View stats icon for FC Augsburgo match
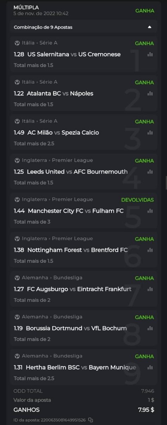 (150, 289)
